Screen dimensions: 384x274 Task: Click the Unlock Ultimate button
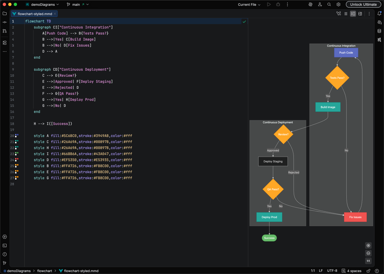point(363,4)
